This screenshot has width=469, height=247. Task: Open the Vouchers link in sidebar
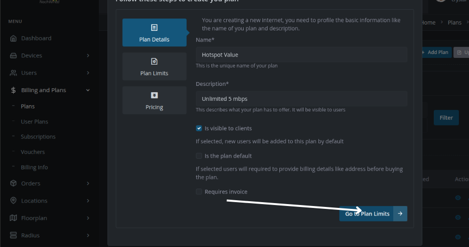pyautogui.click(x=33, y=152)
